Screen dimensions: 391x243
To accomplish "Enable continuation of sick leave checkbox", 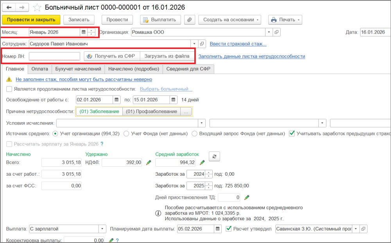I will [9, 89].
